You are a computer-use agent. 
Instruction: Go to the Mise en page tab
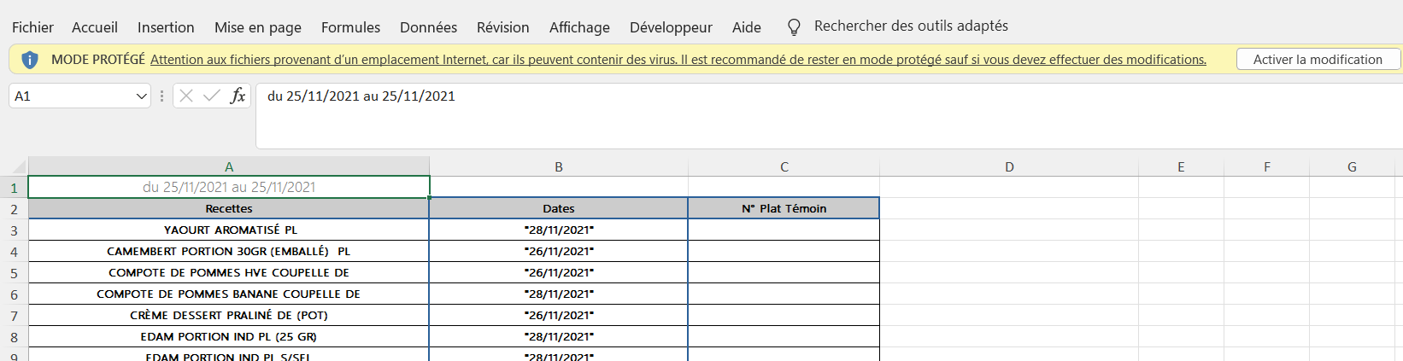(257, 27)
